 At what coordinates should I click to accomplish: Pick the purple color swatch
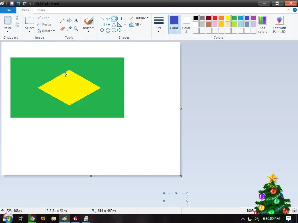[253, 18]
